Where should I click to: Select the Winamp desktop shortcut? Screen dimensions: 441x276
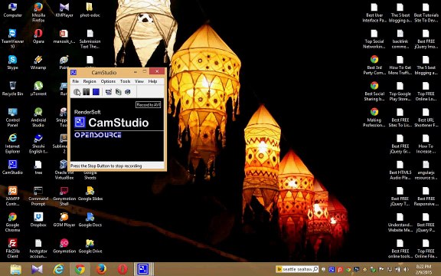pyautogui.click(x=38, y=63)
